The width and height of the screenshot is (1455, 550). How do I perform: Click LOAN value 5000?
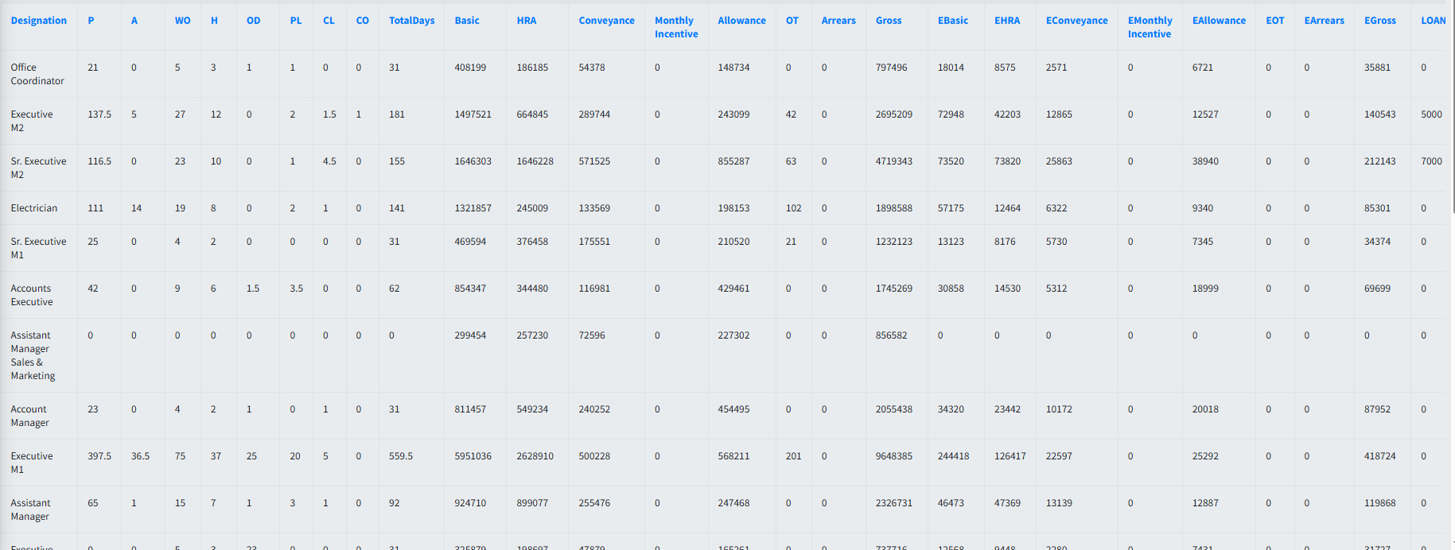(x=1431, y=114)
